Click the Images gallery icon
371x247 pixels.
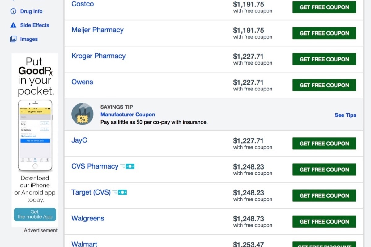[13, 39]
